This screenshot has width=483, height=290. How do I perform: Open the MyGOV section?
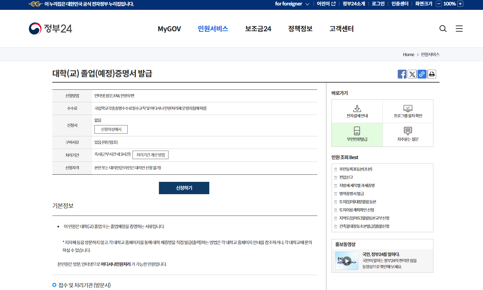point(169,29)
